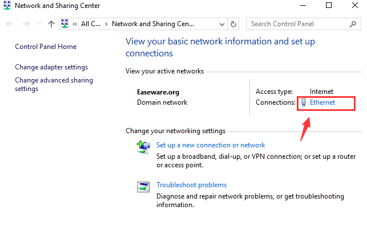
Task: Click the Back navigation arrow
Action: [x=10, y=24]
